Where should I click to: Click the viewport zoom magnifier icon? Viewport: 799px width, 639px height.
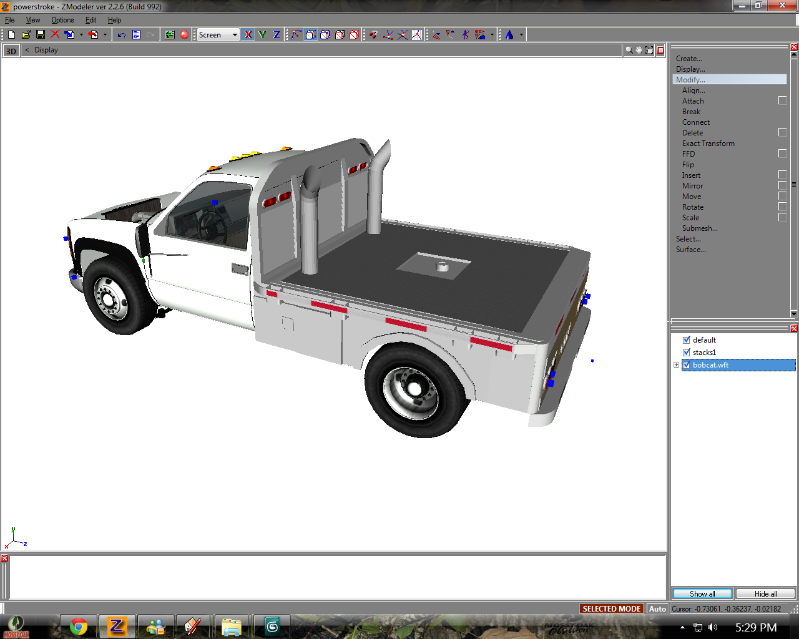pos(629,50)
